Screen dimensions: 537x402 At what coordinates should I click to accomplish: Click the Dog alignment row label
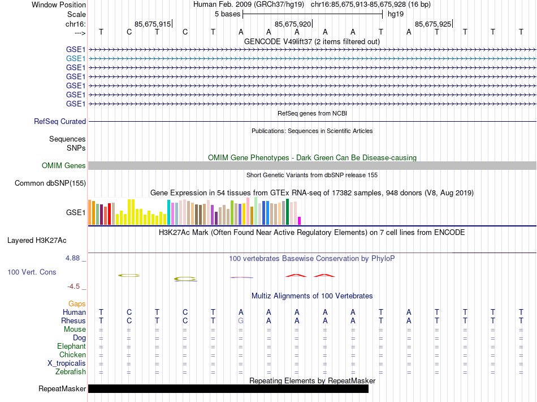click(x=80, y=338)
